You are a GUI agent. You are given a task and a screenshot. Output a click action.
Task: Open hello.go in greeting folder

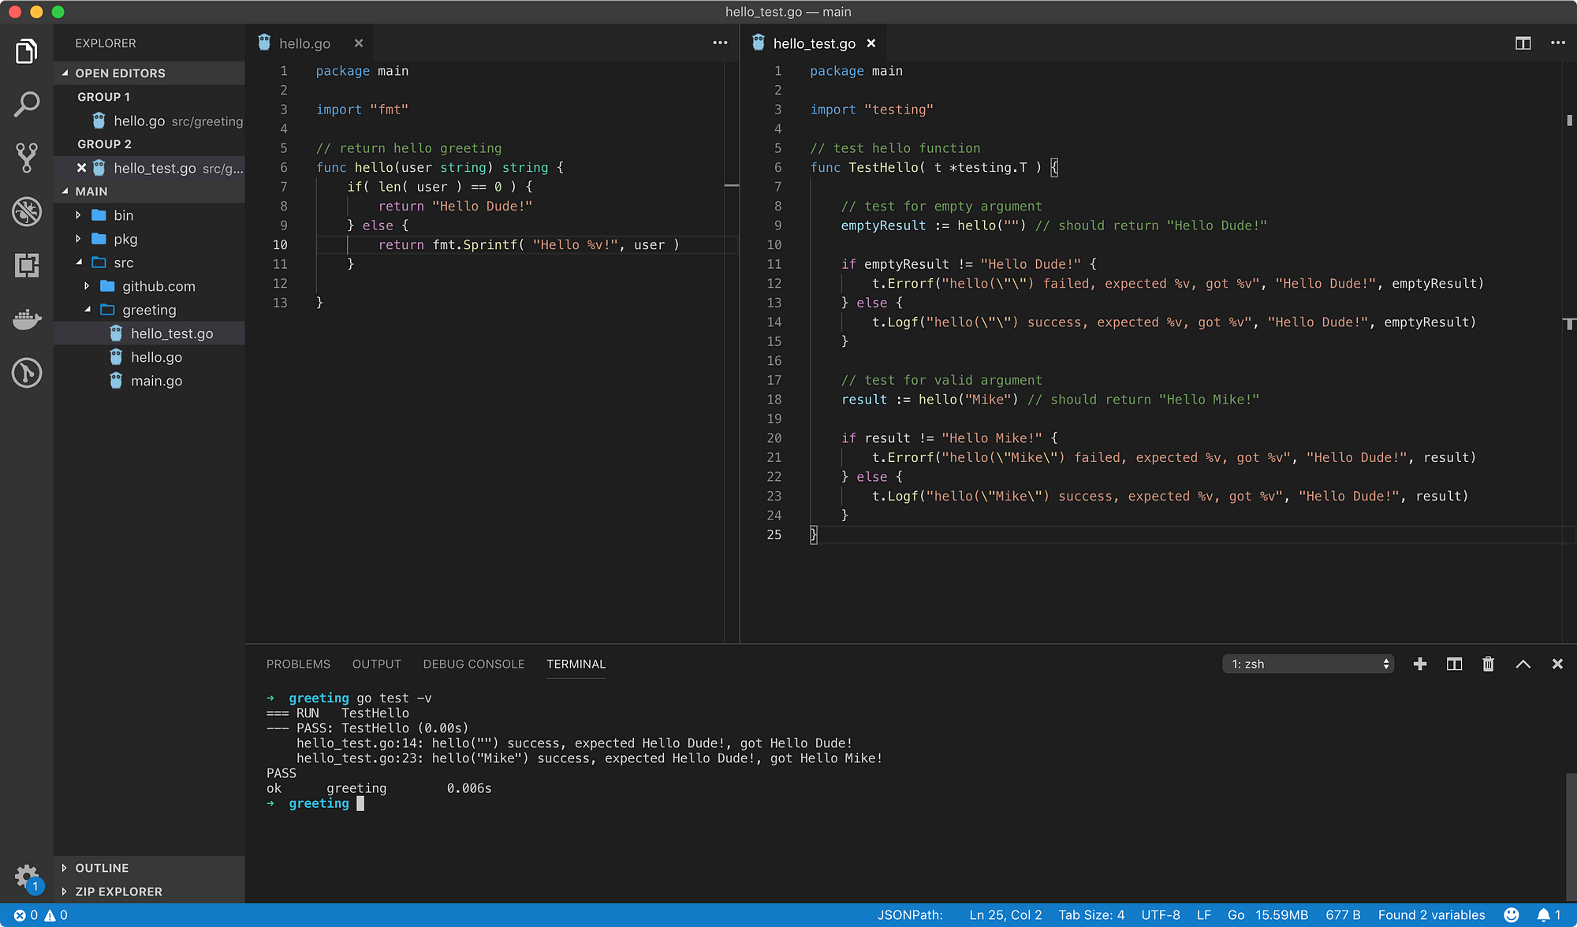(149, 357)
